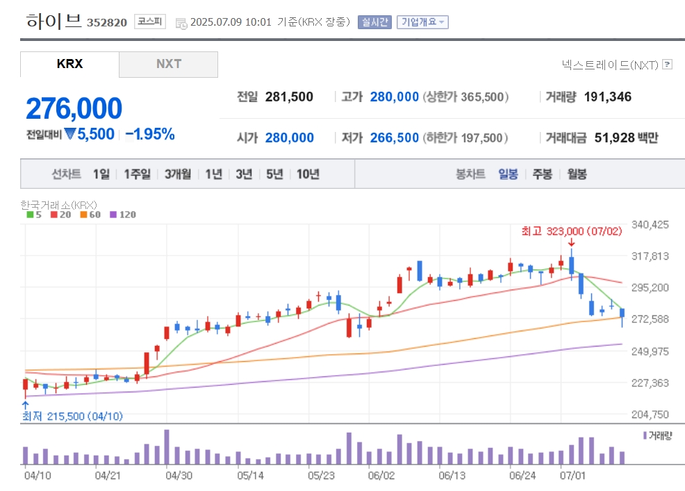Viewport: 685px width, 491px height.
Task: Click the red 최고 arrow marker
Action: [571, 242]
